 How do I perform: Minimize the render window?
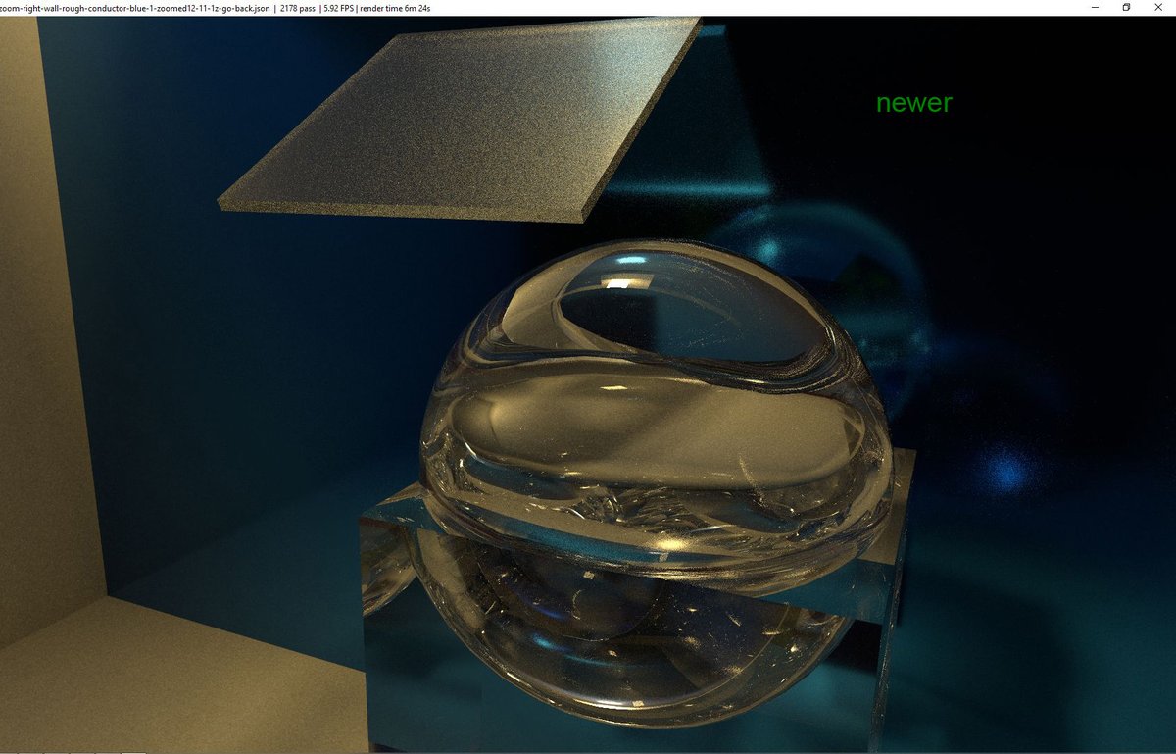1095,7
